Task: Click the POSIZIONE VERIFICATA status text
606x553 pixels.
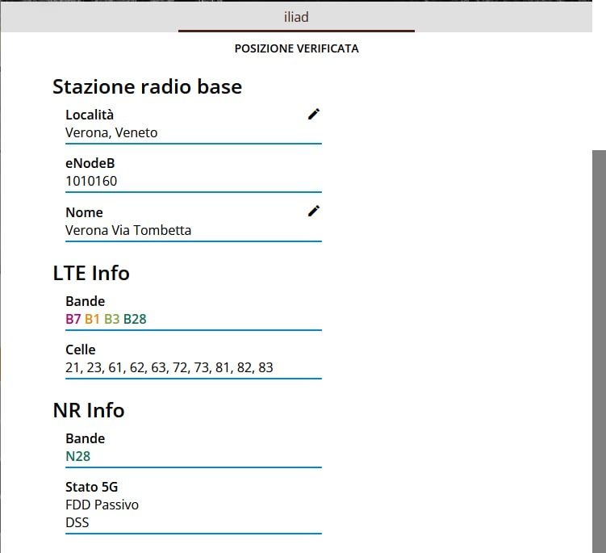Action: [x=297, y=48]
